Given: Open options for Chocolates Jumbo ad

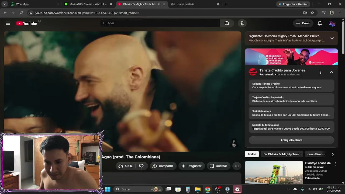Looking at the screenshot, I should 336,164.
